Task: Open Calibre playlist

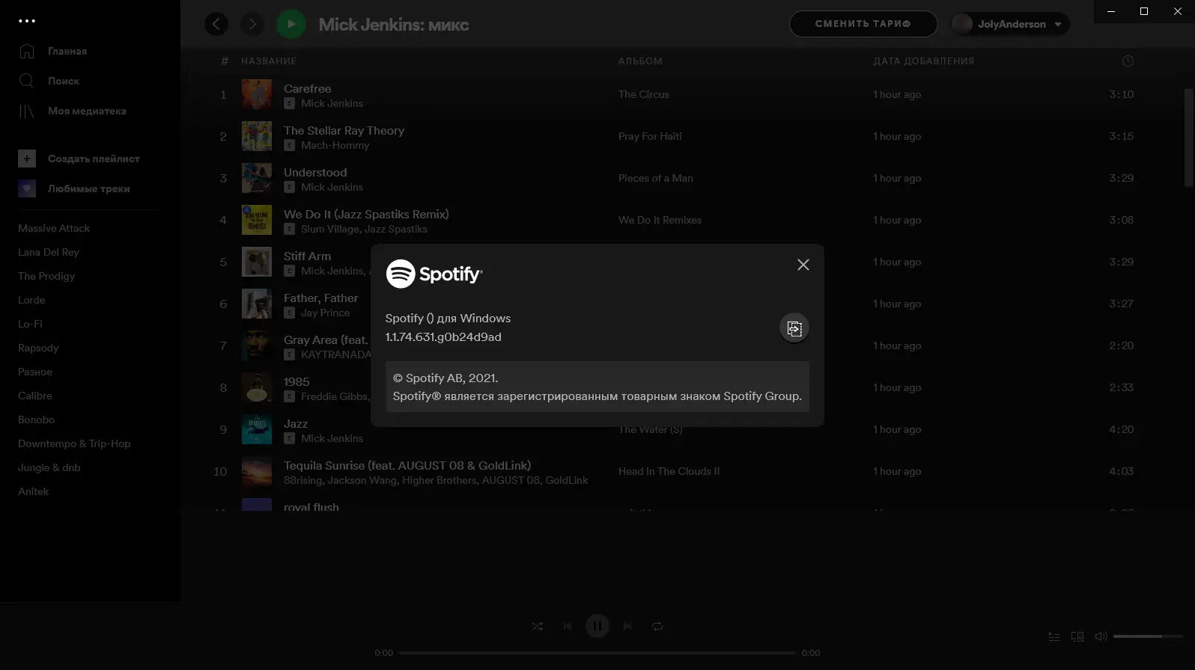Action: (35, 396)
